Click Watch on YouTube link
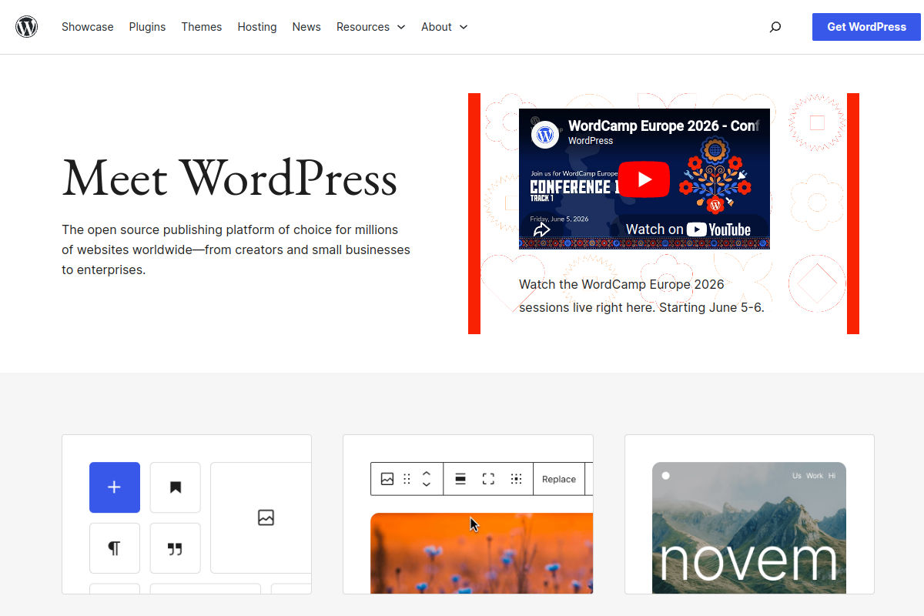Image resolution: width=924 pixels, height=616 pixels. pos(688,229)
